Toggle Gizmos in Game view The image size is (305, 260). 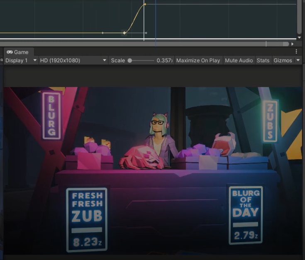(x=283, y=61)
